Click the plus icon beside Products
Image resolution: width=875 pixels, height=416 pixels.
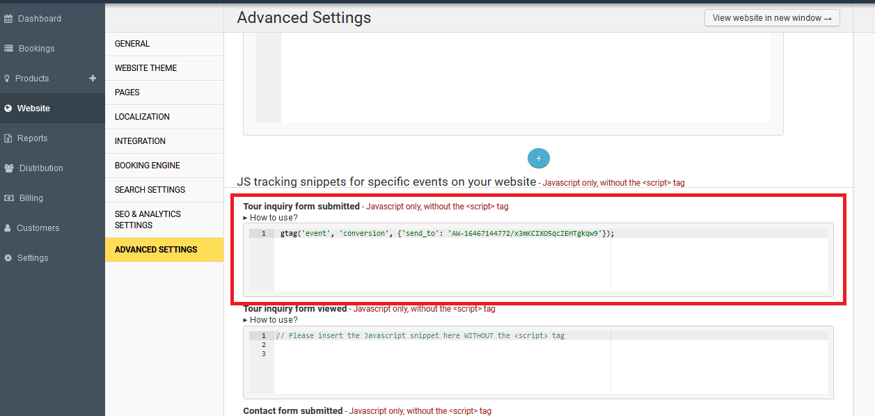pyautogui.click(x=93, y=79)
